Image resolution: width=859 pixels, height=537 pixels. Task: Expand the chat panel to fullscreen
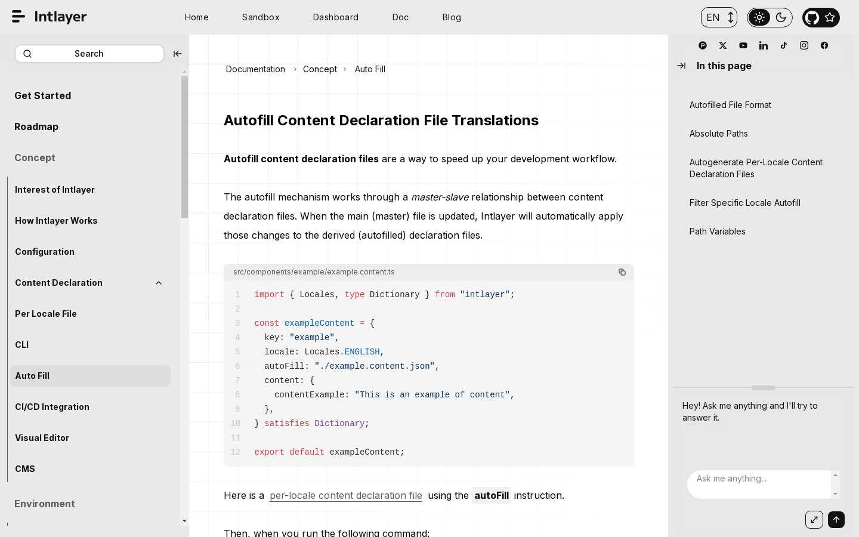[814, 520]
